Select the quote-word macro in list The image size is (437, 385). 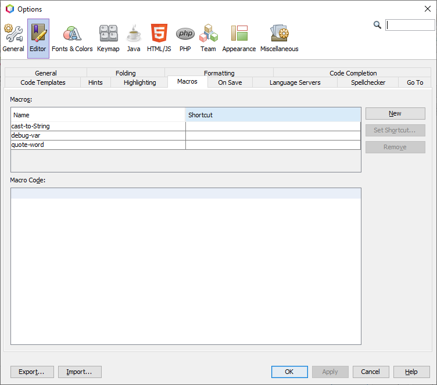(98, 145)
